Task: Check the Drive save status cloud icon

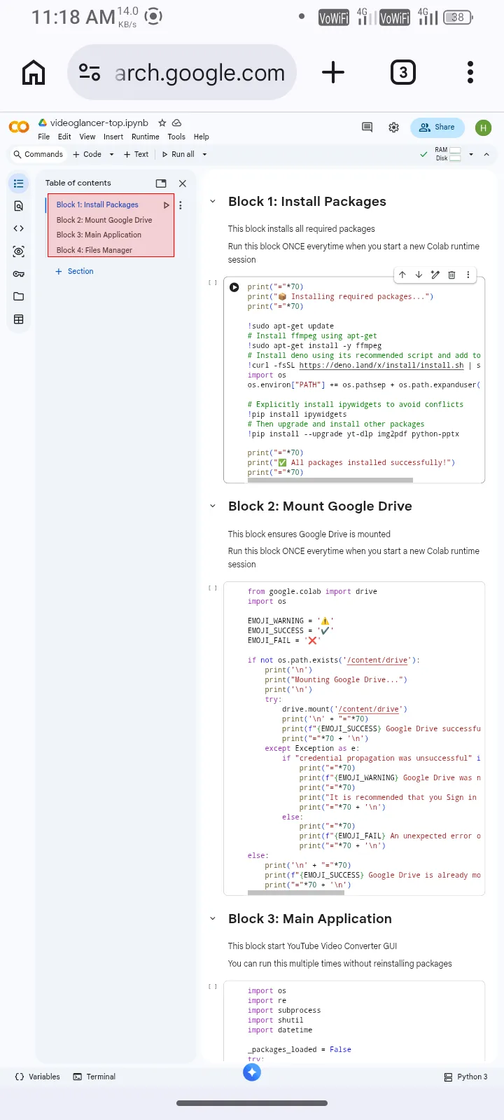Action: click(x=177, y=123)
